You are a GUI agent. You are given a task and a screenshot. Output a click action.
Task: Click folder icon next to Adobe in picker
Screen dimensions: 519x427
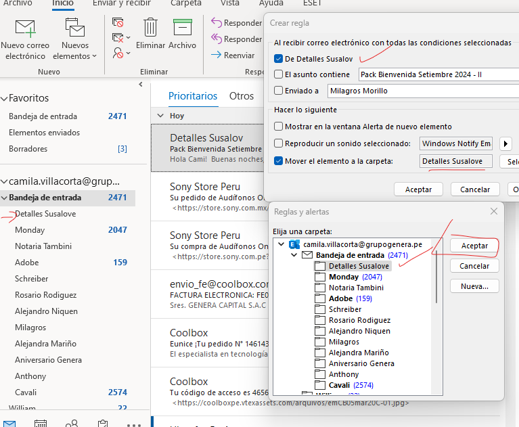tap(320, 298)
